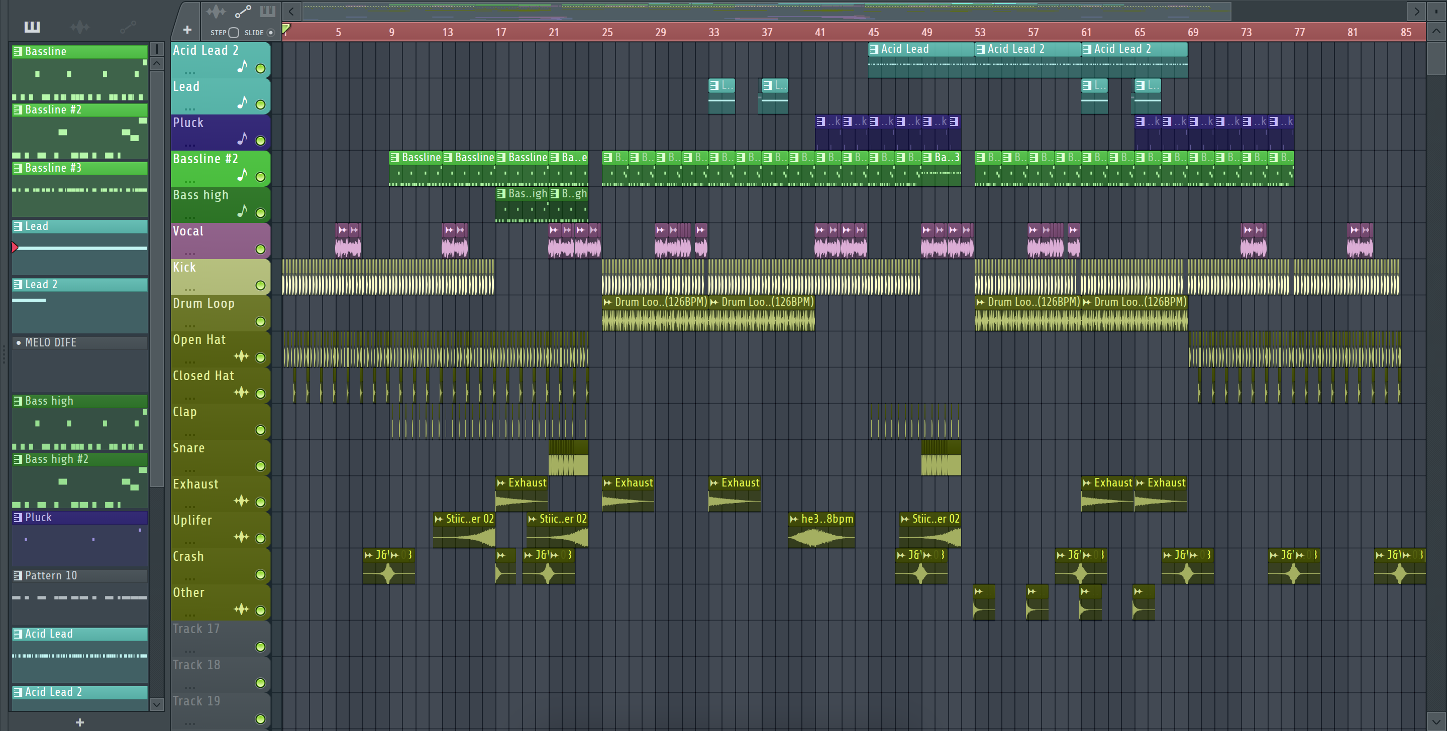1447x731 pixels.
Task: Click the playlist vertical scrollbar thumb at right
Action: [1436, 58]
